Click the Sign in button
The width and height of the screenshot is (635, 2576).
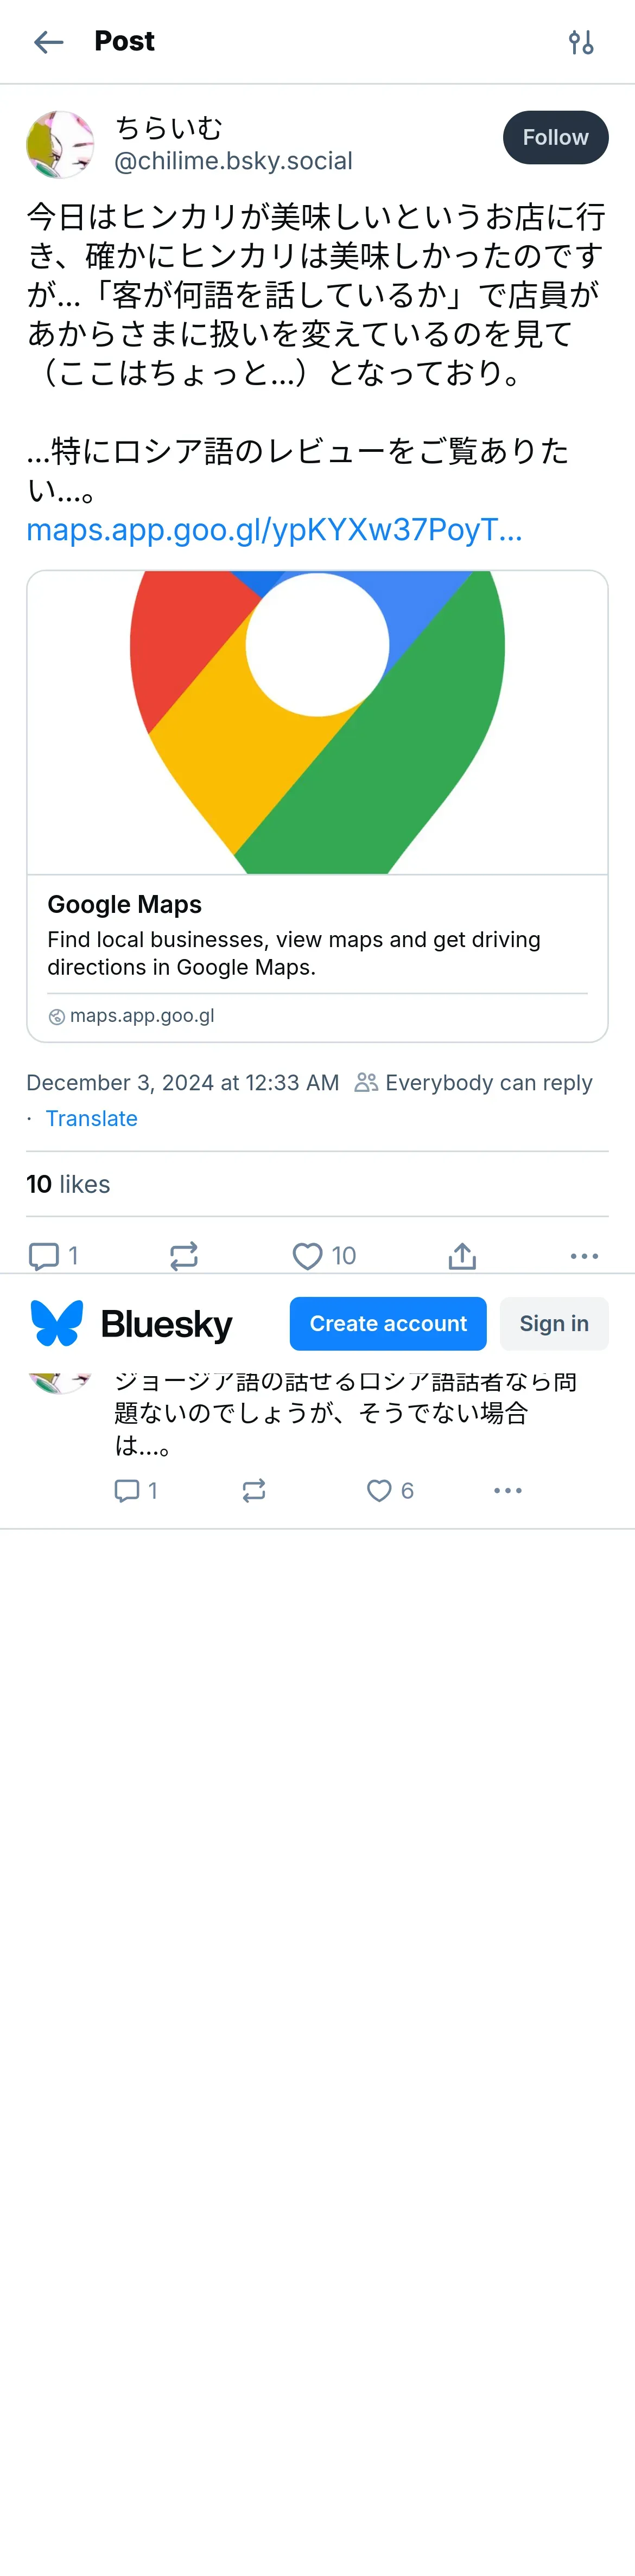tap(554, 1324)
